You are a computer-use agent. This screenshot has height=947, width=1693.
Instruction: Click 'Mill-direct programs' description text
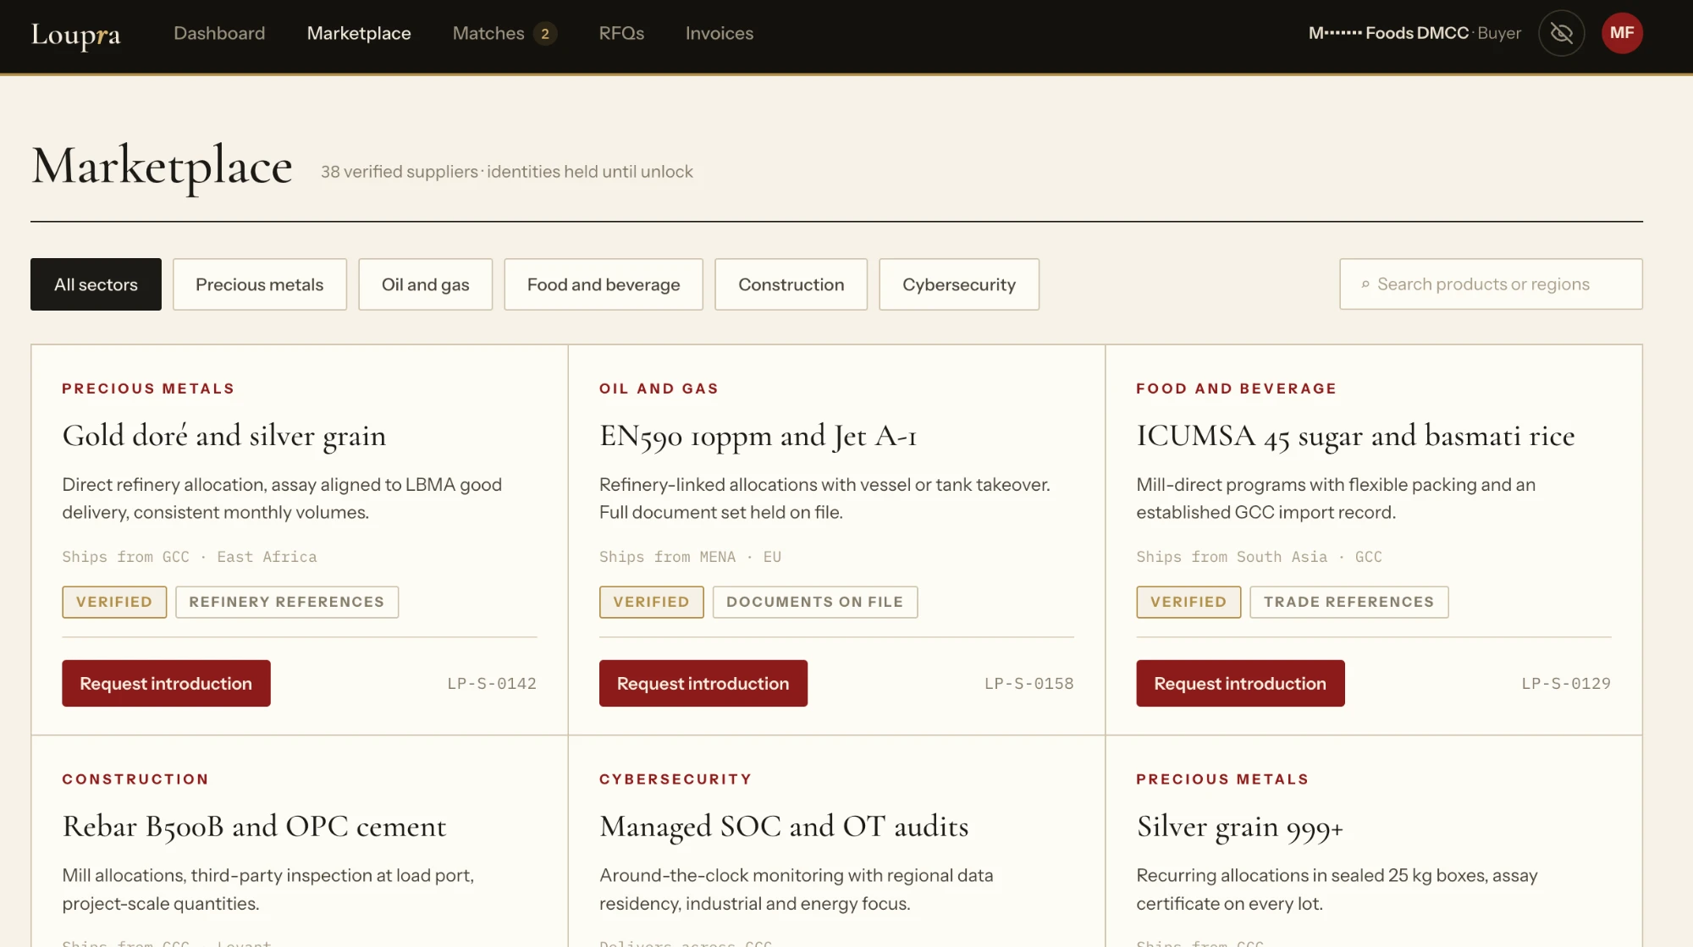1336,498
